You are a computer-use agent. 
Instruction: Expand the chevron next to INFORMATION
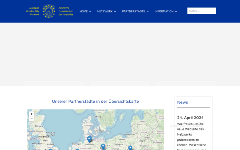[x=176, y=12]
